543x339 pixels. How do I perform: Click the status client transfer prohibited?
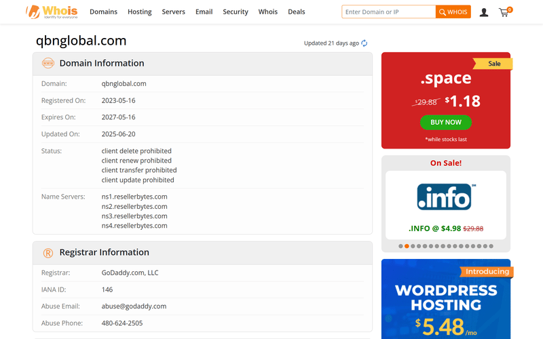[x=139, y=170]
